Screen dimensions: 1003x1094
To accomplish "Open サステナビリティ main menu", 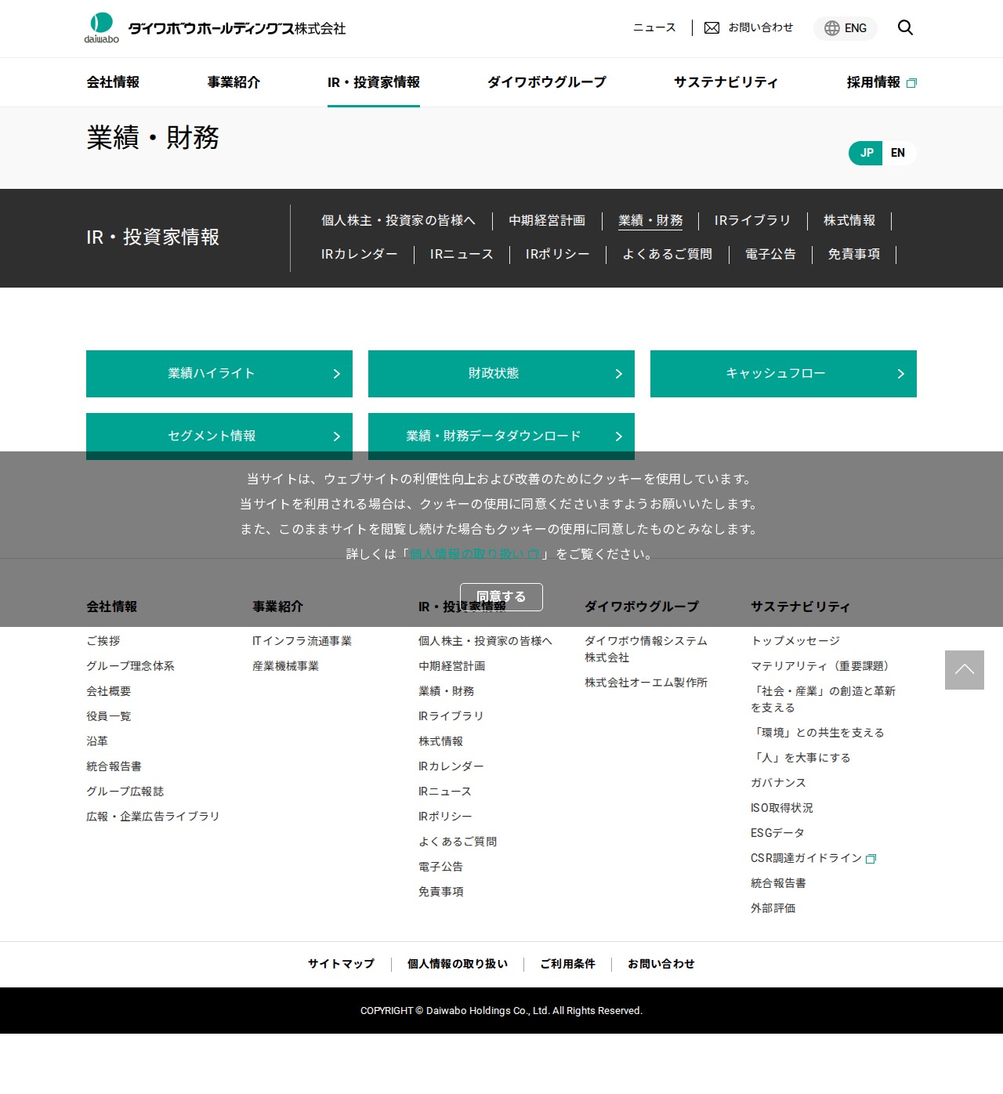I will tap(726, 82).
